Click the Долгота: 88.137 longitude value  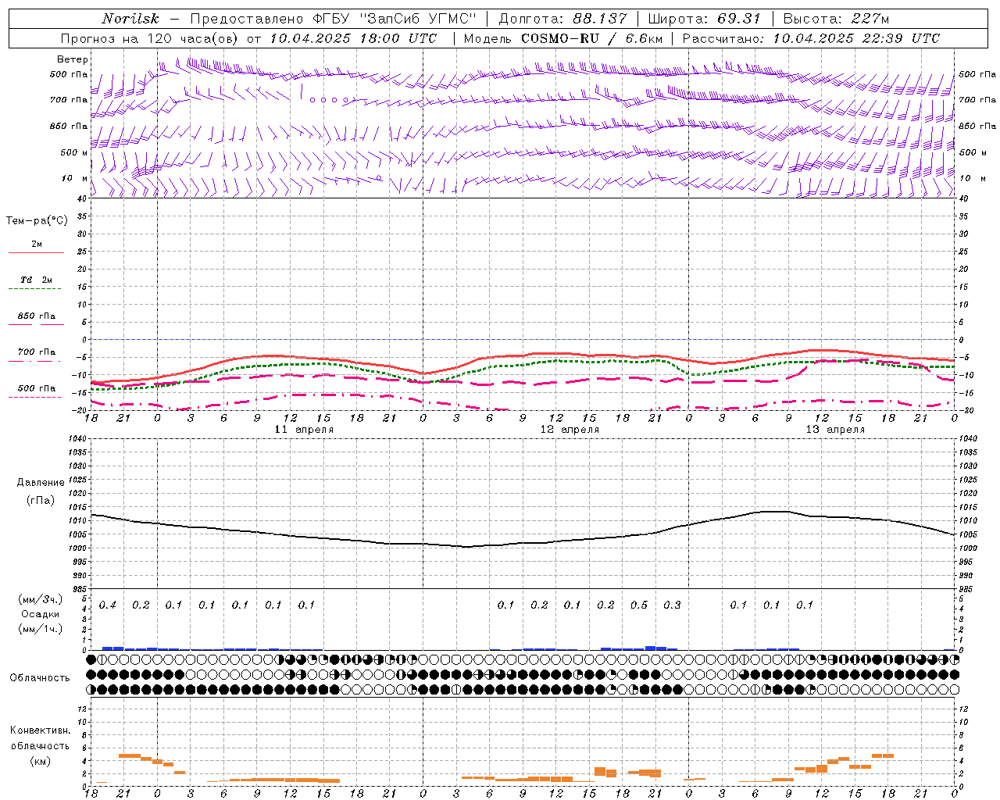tap(562, 19)
